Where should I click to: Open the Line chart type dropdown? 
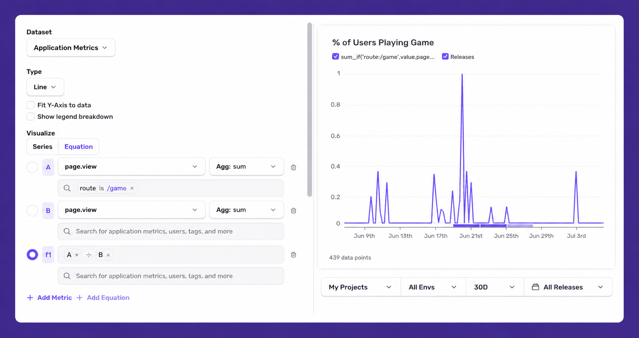(x=45, y=87)
